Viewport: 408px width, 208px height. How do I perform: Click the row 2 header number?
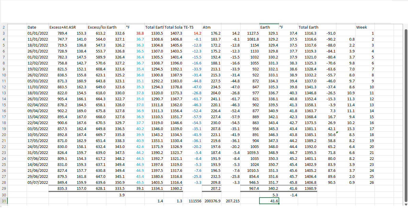(4, 27)
